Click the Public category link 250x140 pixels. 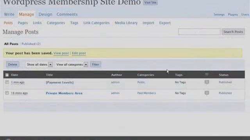coord(141,82)
